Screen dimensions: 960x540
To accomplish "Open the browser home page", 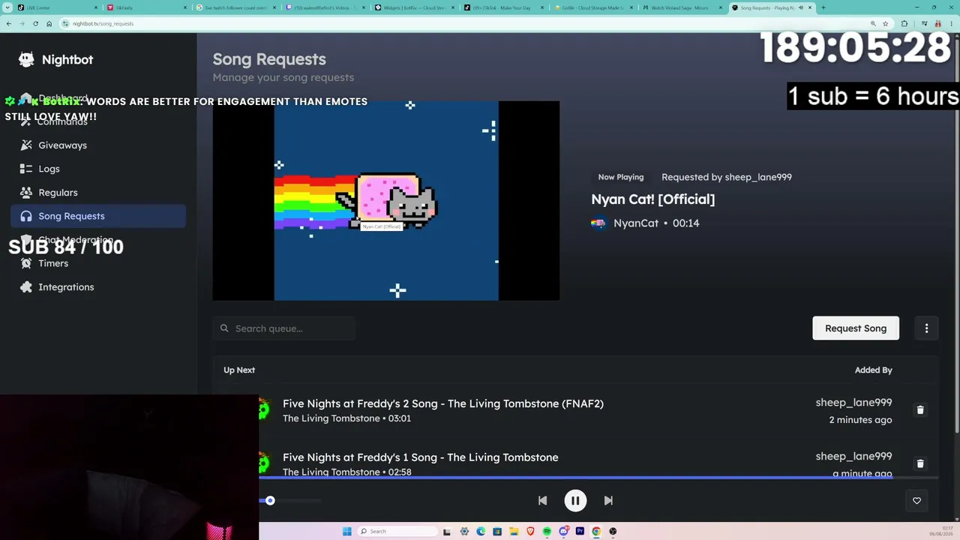I will 49,23.
